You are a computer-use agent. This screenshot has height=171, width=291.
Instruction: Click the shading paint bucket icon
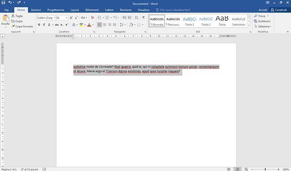click(x=131, y=25)
